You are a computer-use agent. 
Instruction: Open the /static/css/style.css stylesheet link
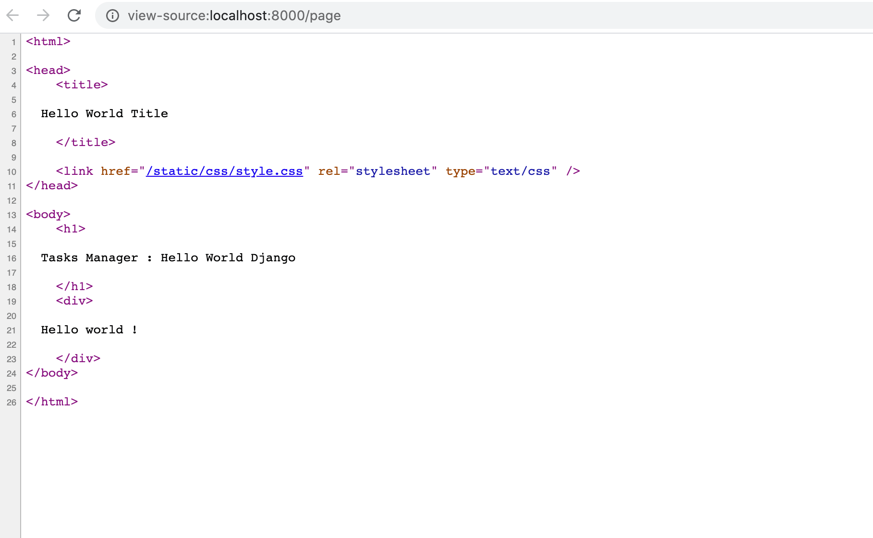click(225, 171)
